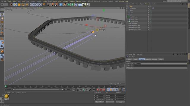Toggle Y axis lock

coord(36,5)
